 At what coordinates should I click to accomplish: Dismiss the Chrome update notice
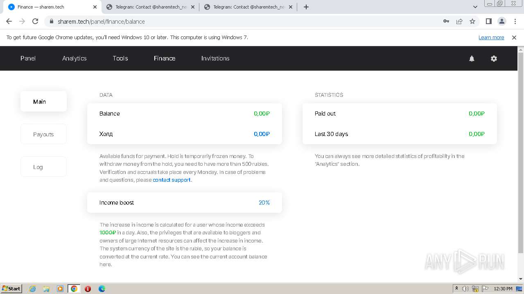coord(514,38)
